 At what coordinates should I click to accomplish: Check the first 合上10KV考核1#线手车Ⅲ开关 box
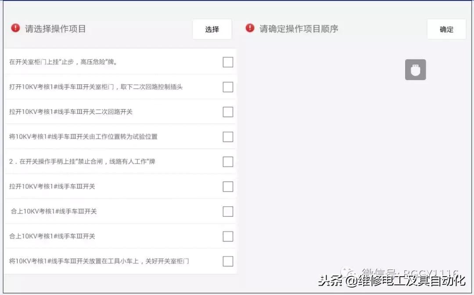click(228, 211)
